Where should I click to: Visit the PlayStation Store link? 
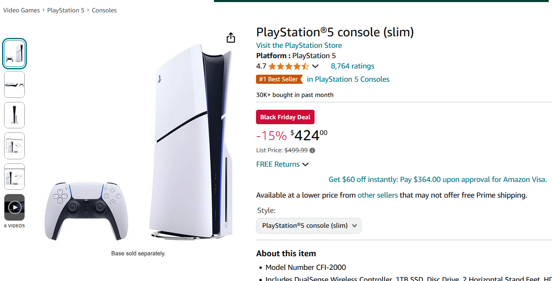298,45
